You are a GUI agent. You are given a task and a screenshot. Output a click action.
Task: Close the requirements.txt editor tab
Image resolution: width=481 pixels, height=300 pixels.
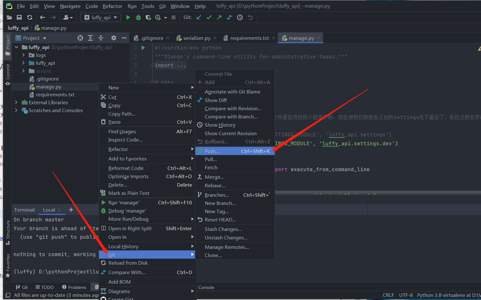(273, 38)
